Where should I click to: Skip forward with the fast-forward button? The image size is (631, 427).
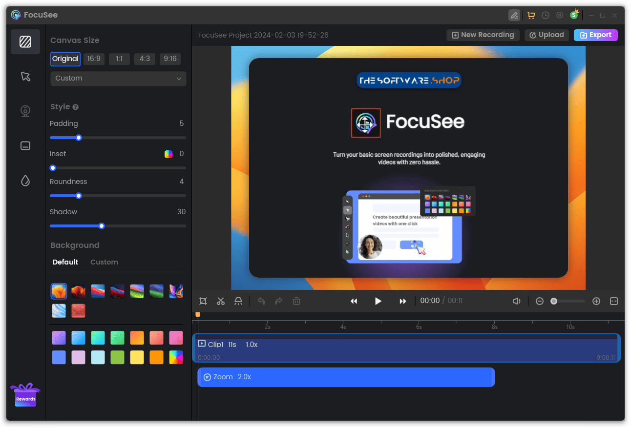tap(402, 301)
